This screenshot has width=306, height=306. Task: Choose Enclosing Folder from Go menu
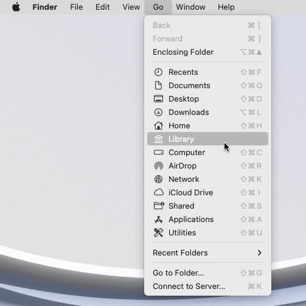point(207,52)
